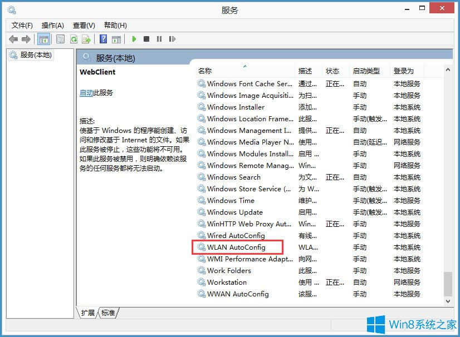
Task: Click the Export List toolbar icon
Action: tap(87, 39)
